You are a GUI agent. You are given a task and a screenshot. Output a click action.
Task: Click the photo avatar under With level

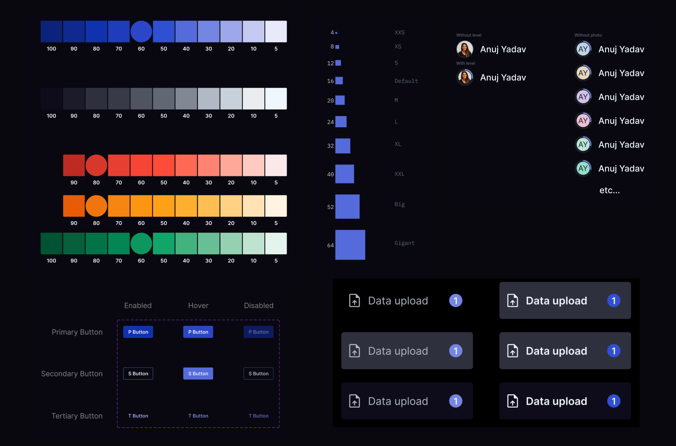coord(464,77)
